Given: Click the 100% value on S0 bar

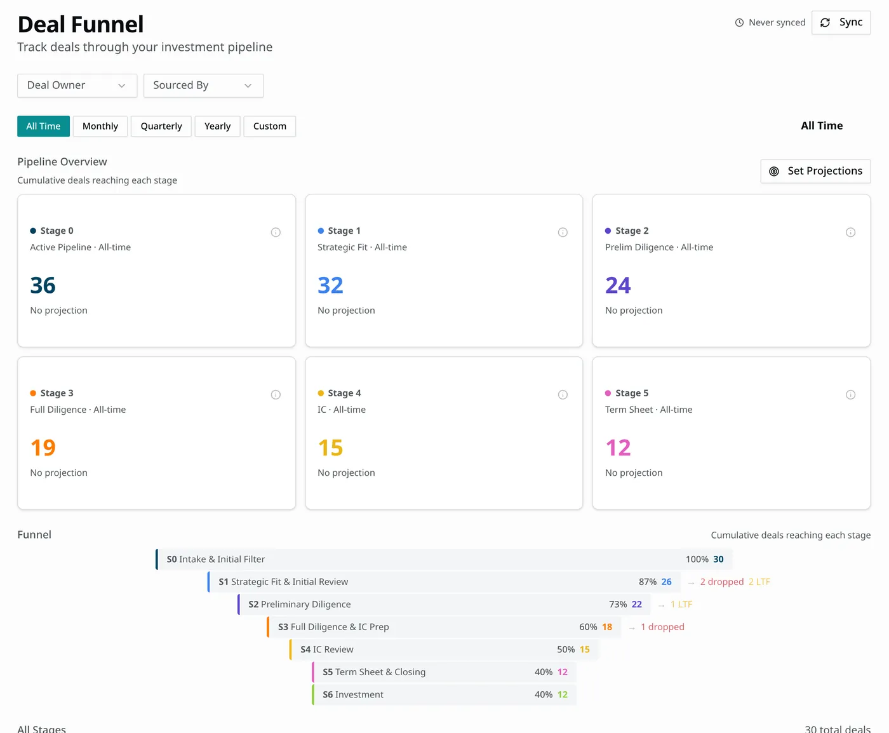Looking at the screenshot, I should (697, 560).
